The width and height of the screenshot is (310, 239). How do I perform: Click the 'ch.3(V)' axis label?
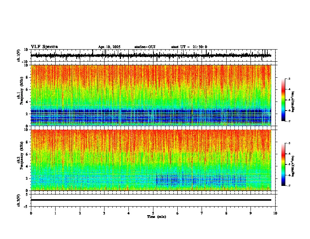pos(19,201)
